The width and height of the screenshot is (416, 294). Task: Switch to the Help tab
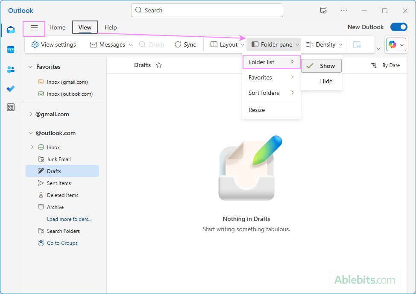pos(111,28)
